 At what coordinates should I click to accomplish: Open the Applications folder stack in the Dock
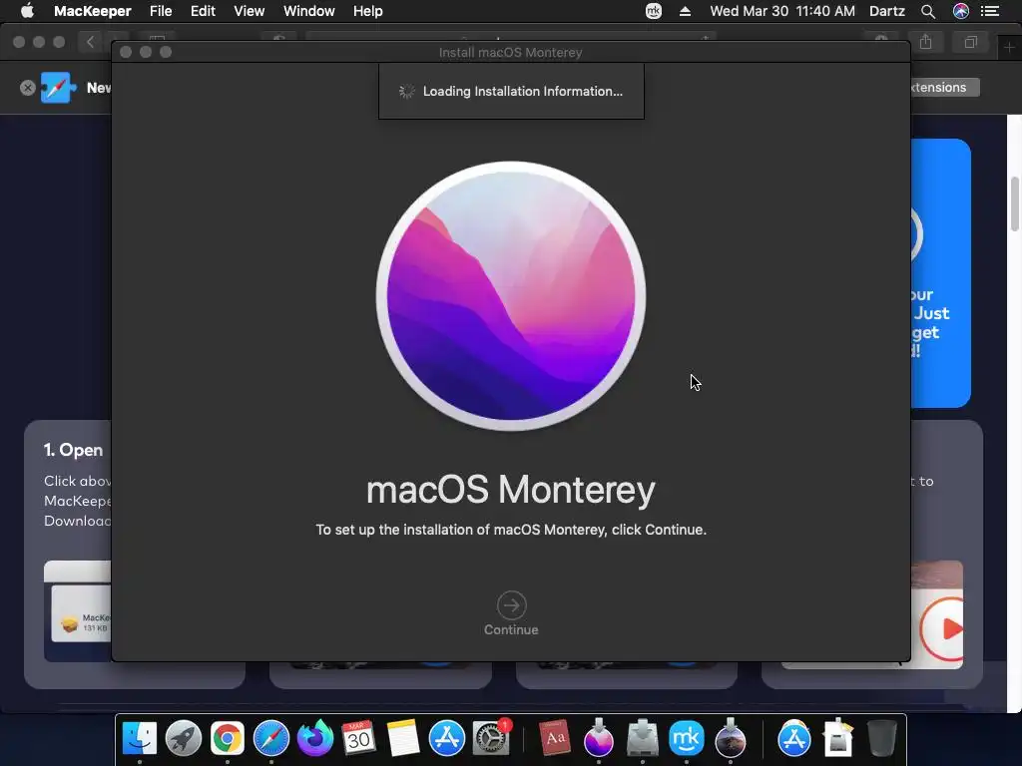[x=793, y=738]
